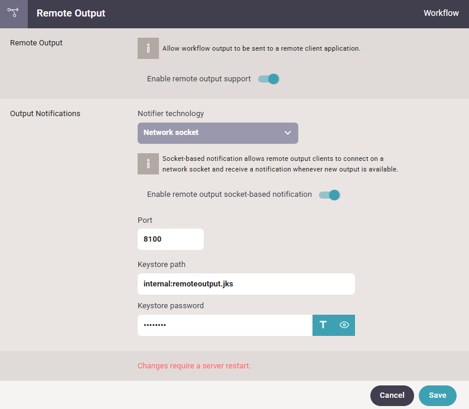This screenshot has width=469, height=409.
Task: Disable remote output socket-based notification switch
Action: 330,195
